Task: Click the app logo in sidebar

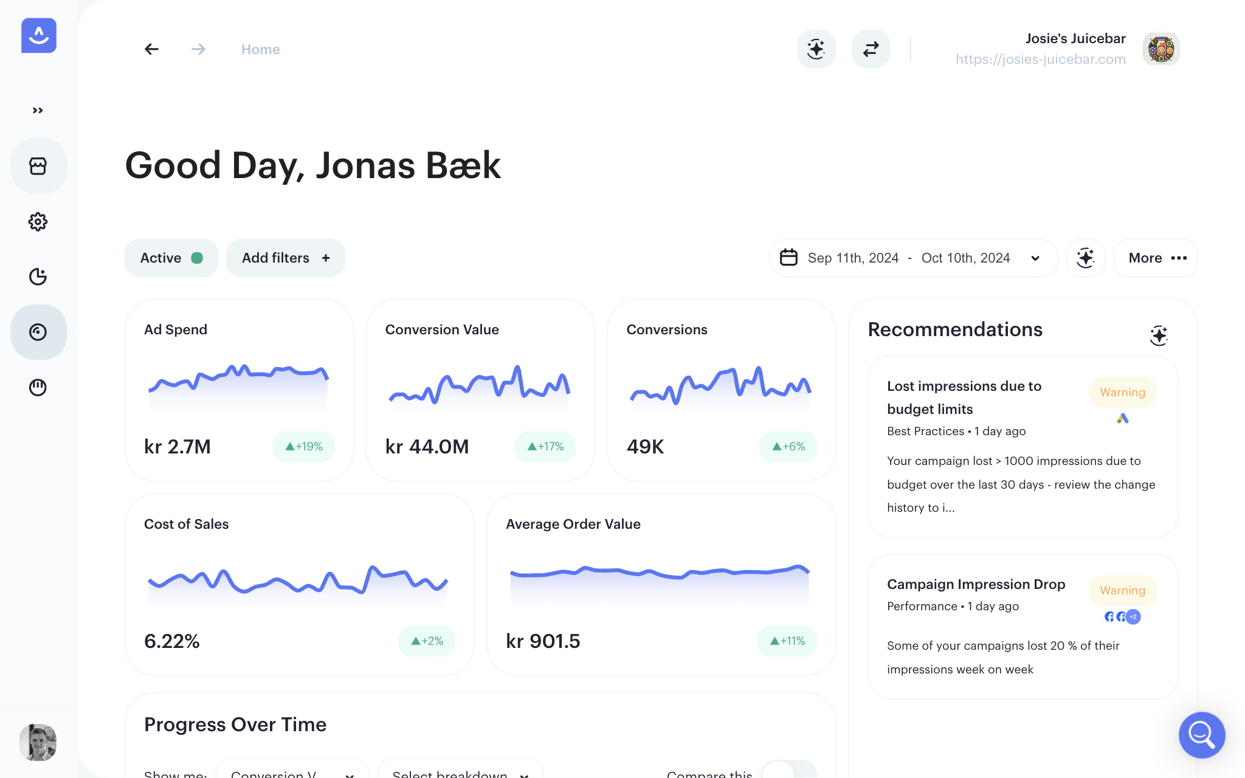Action: 39,35
